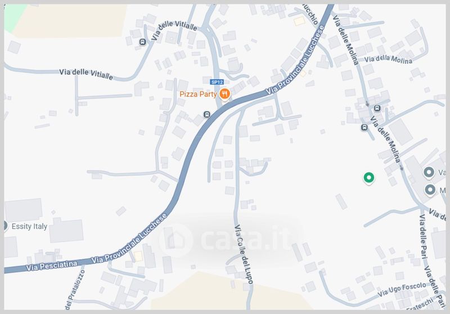The height and width of the screenshot is (314, 450).
Task: Click the bus stop next to the Via delle Molina one-way arrow
Action: coord(377,108)
